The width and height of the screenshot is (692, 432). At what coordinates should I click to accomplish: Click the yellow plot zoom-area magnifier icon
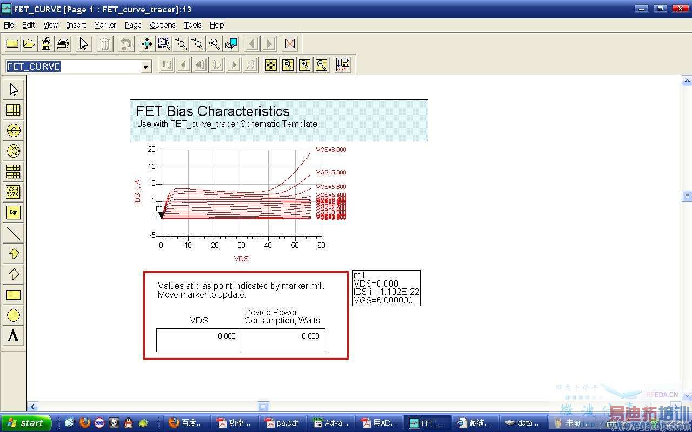tap(288, 65)
